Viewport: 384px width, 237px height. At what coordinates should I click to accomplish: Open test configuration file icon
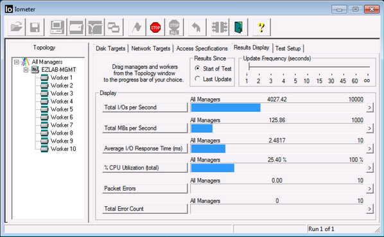point(16,27)
